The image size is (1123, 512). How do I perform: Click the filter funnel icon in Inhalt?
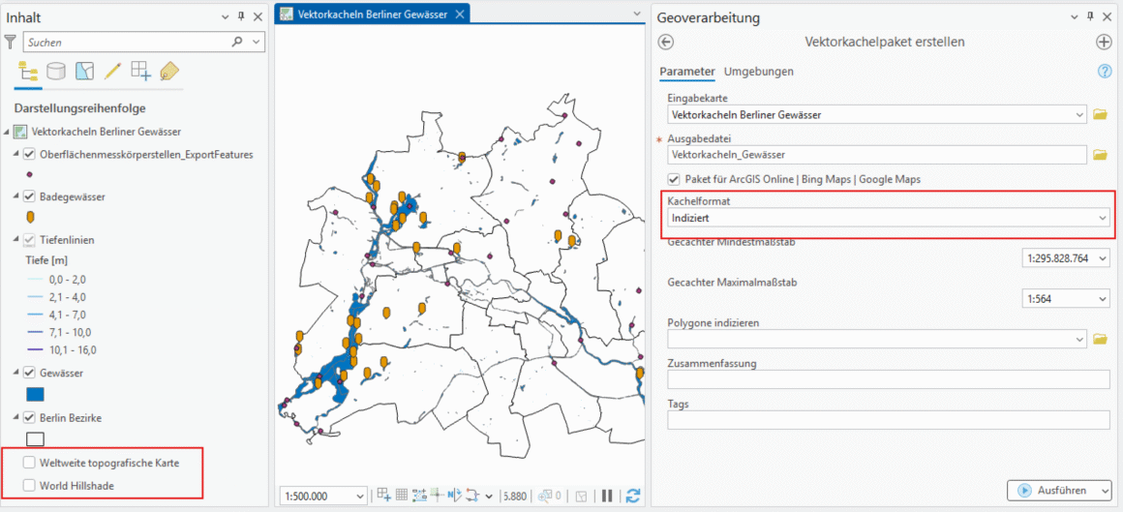11,43
